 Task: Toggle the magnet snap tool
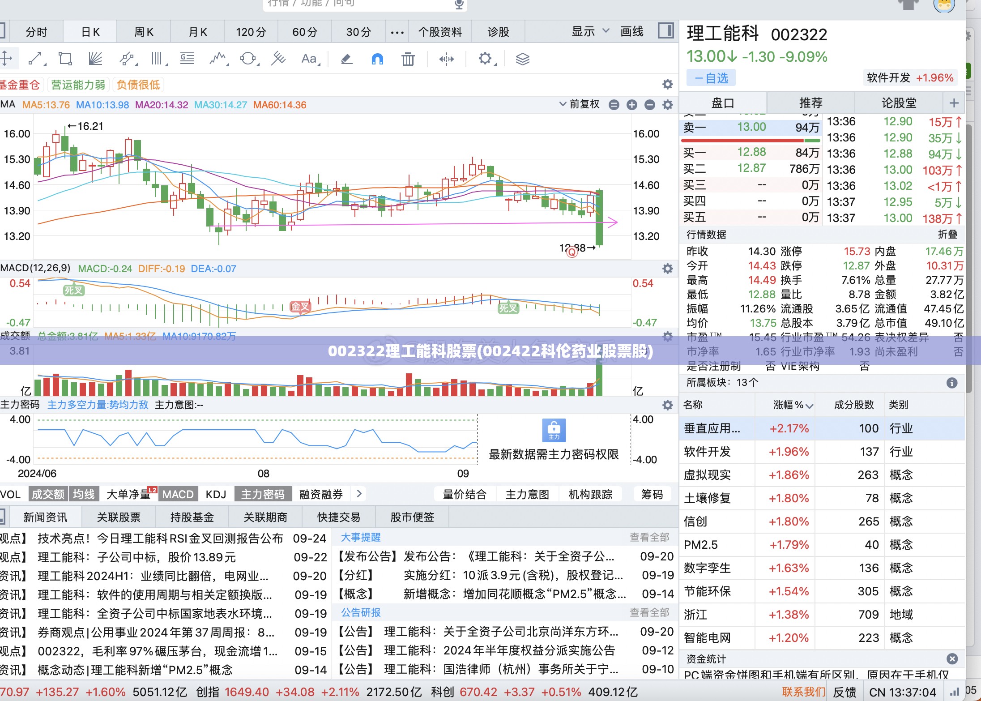(377, 59)
